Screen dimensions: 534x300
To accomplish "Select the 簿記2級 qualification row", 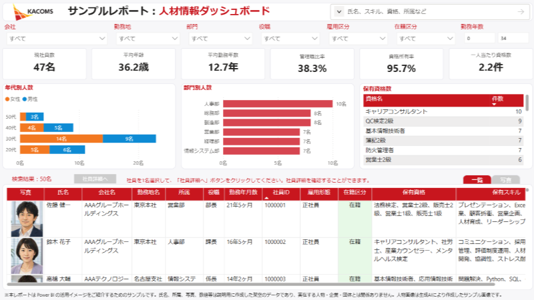I will (443, 140).
